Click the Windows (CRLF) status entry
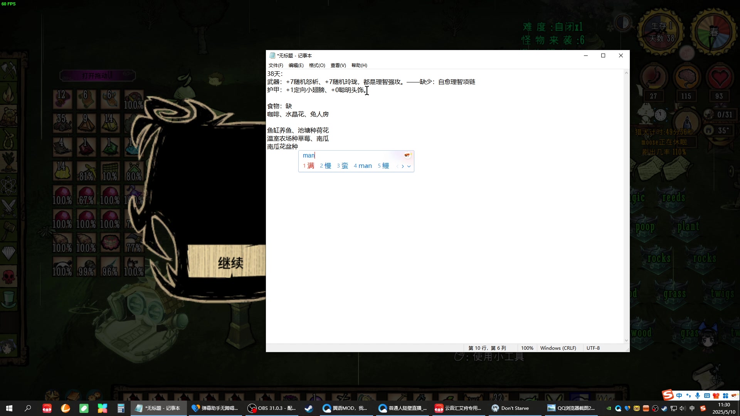Image resolution: width=740 pixels, height=416 pixels. (558, 348)
